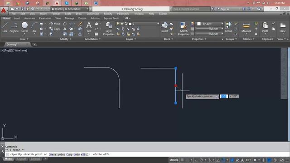Toggle snap mode in status bar
The image size is (290, 163).
[187, 160]
